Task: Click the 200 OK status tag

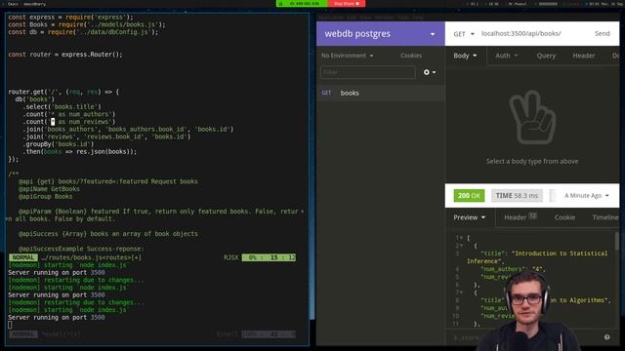Action: point(469,195)
